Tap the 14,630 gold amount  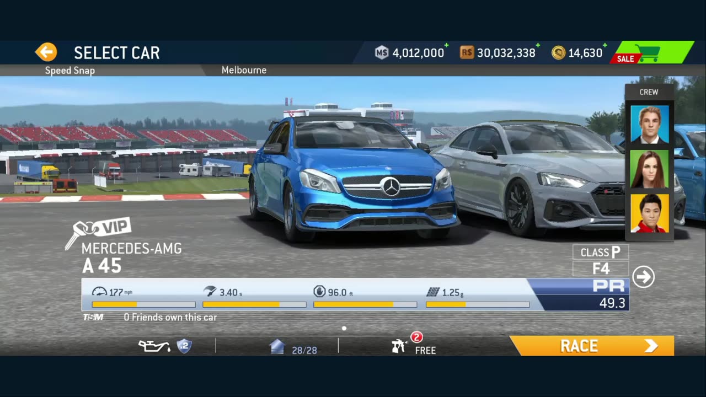click(585, 53)
